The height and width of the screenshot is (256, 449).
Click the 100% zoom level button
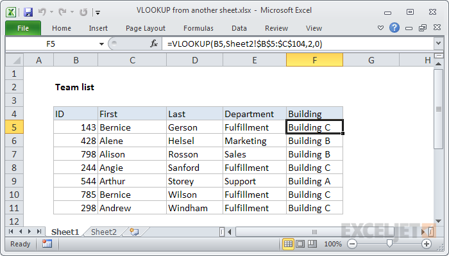pos(332,244)
